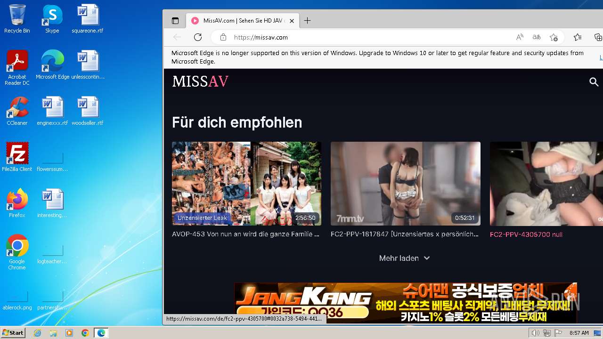Click the AVOP-453 video title link
Screen dimensions: 603x339
(246, 234)
